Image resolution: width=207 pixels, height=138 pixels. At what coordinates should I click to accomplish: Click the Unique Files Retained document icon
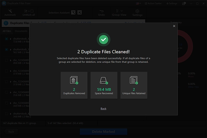pos(134,80)
